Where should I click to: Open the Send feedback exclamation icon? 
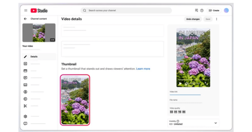tap(25, 123)
